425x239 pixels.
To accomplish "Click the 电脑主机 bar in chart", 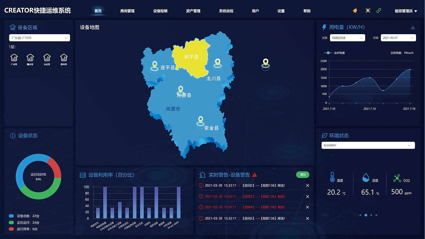I will pyautogui.click(x=98, y=213).
